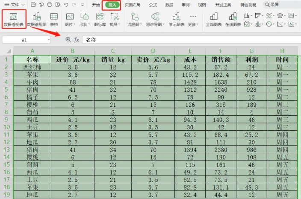Switch to the 审阅 tab
Viewport: 301px width, 199px height.
pos(186,5)
